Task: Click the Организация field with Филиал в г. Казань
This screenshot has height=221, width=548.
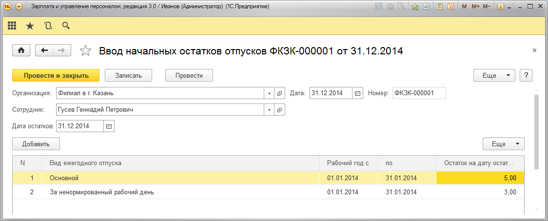Action: point(160,93)
